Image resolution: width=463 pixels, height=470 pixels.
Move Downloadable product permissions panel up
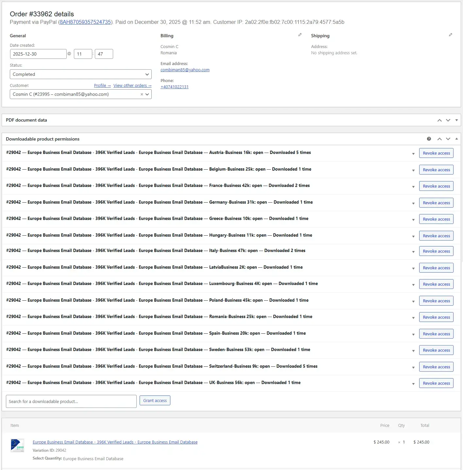[x=439, y=139]
